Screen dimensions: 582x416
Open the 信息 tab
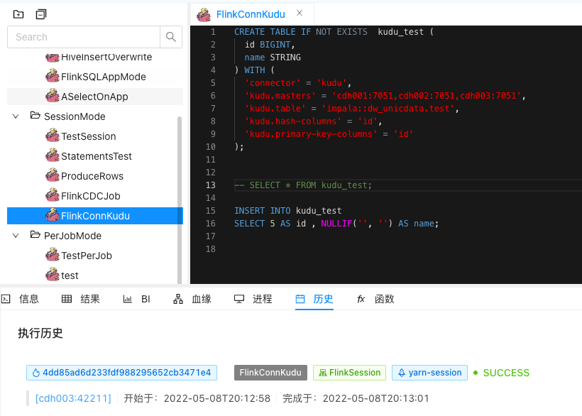[28, 299]
